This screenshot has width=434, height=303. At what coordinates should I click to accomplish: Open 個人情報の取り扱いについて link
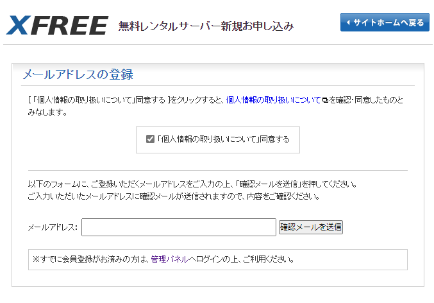click(x=273, y=100)
